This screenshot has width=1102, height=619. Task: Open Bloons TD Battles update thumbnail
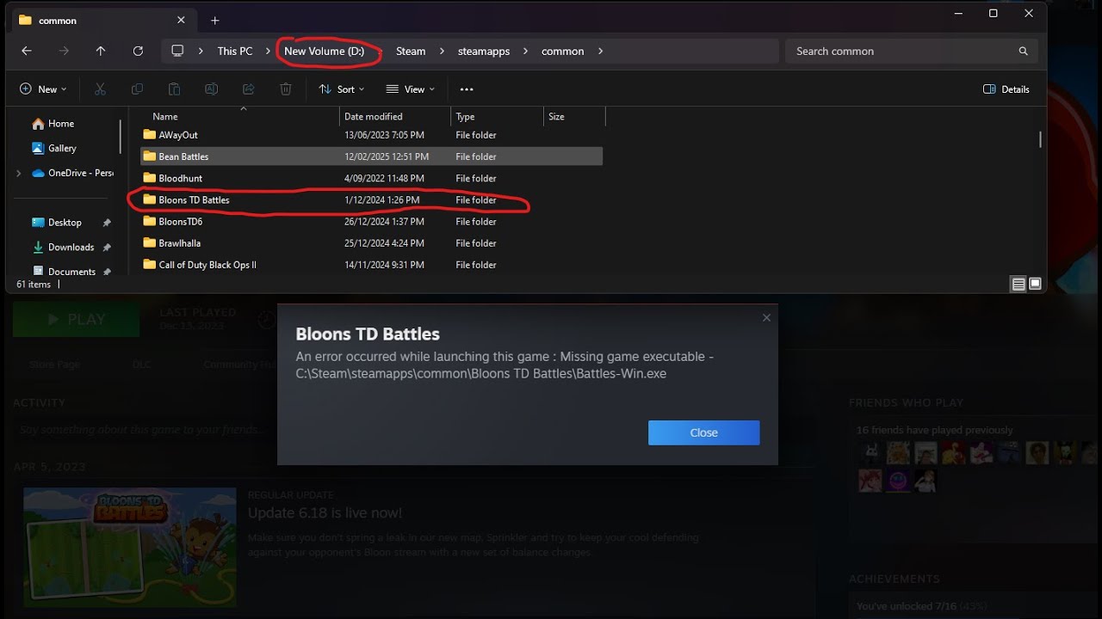130,548
